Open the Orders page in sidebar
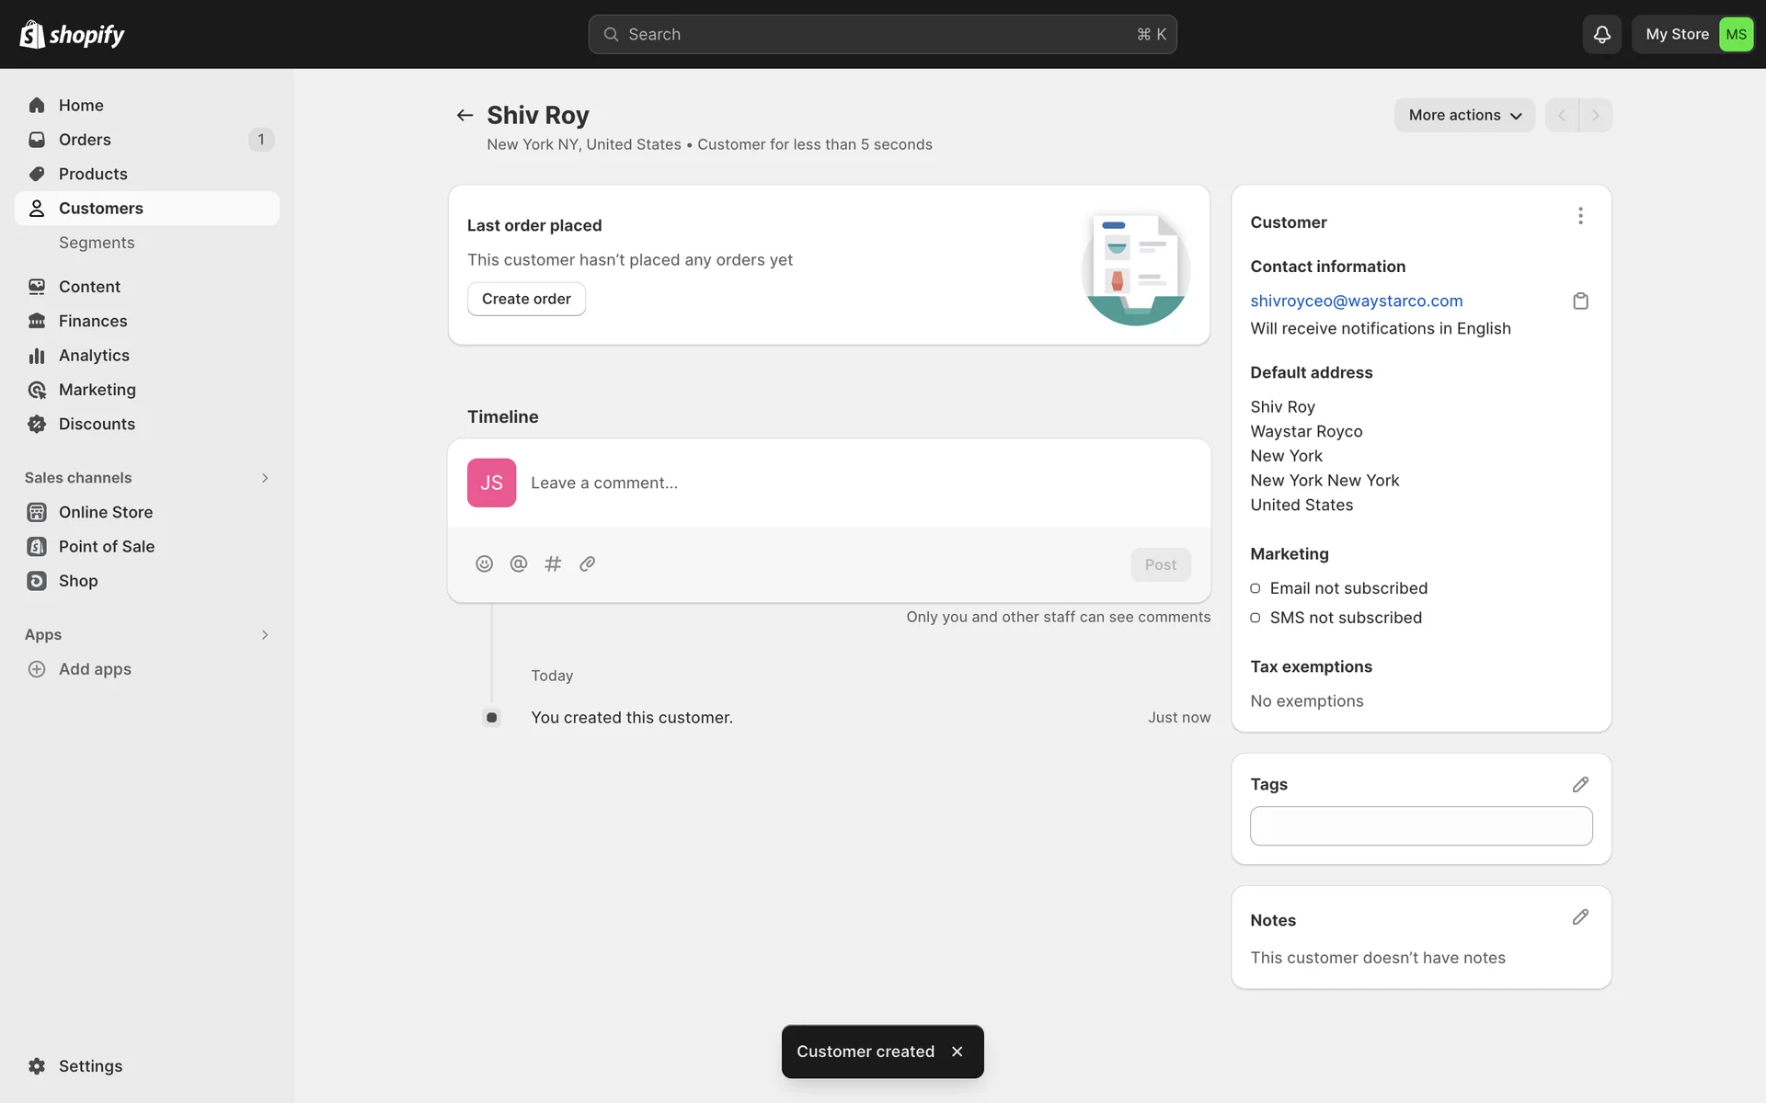 pos(85,140)
